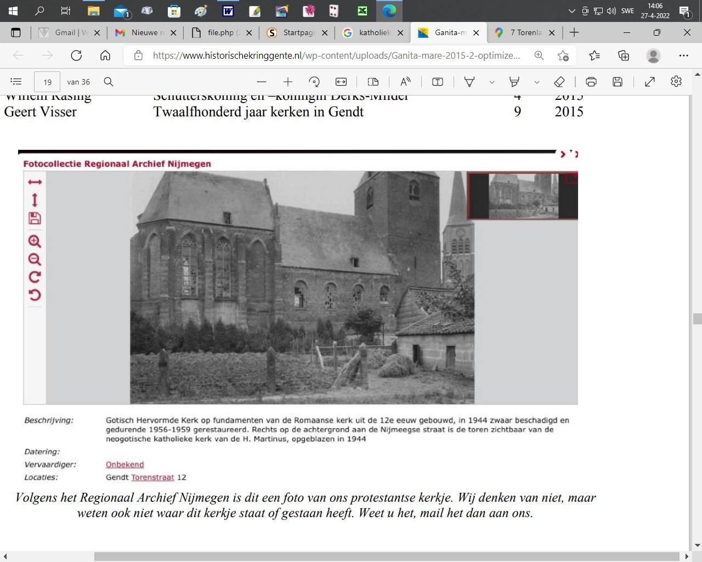Open PDF viewer settings gear
Image resolution: width=702 pixels, height=562 pixels.
click(676, 82)
